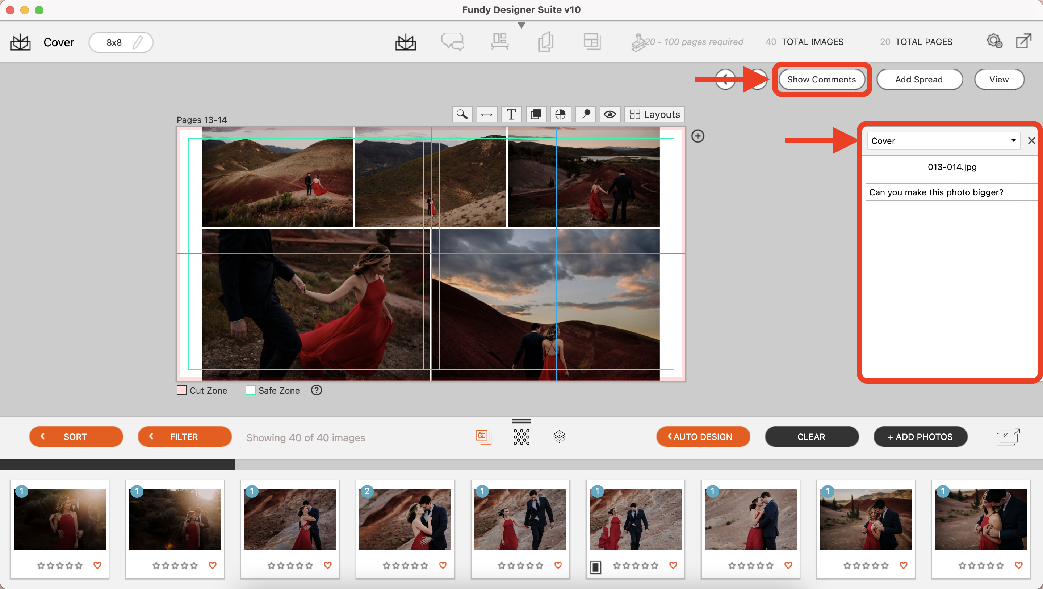Open the blog collage designer icon

point(592,42)
